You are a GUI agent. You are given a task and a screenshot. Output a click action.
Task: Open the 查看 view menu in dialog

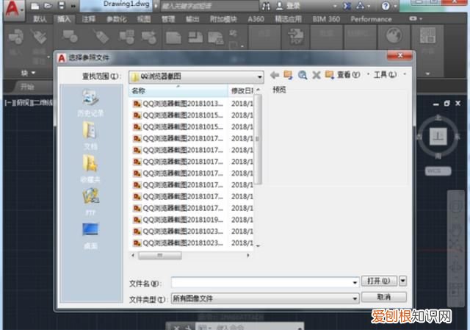(349, 75)
